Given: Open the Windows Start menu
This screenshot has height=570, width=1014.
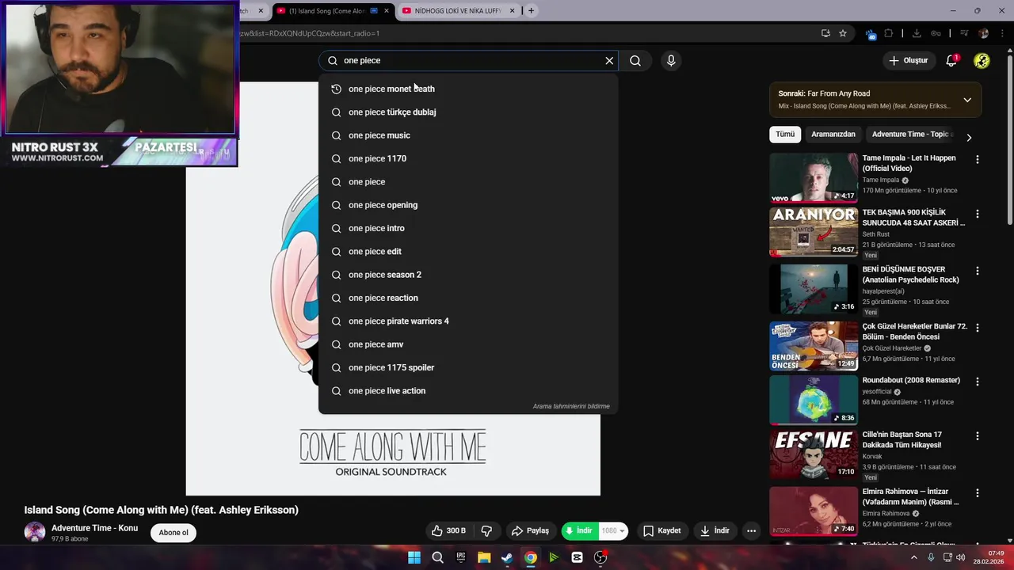Looking at the screenshot, I should pos(414,557).
